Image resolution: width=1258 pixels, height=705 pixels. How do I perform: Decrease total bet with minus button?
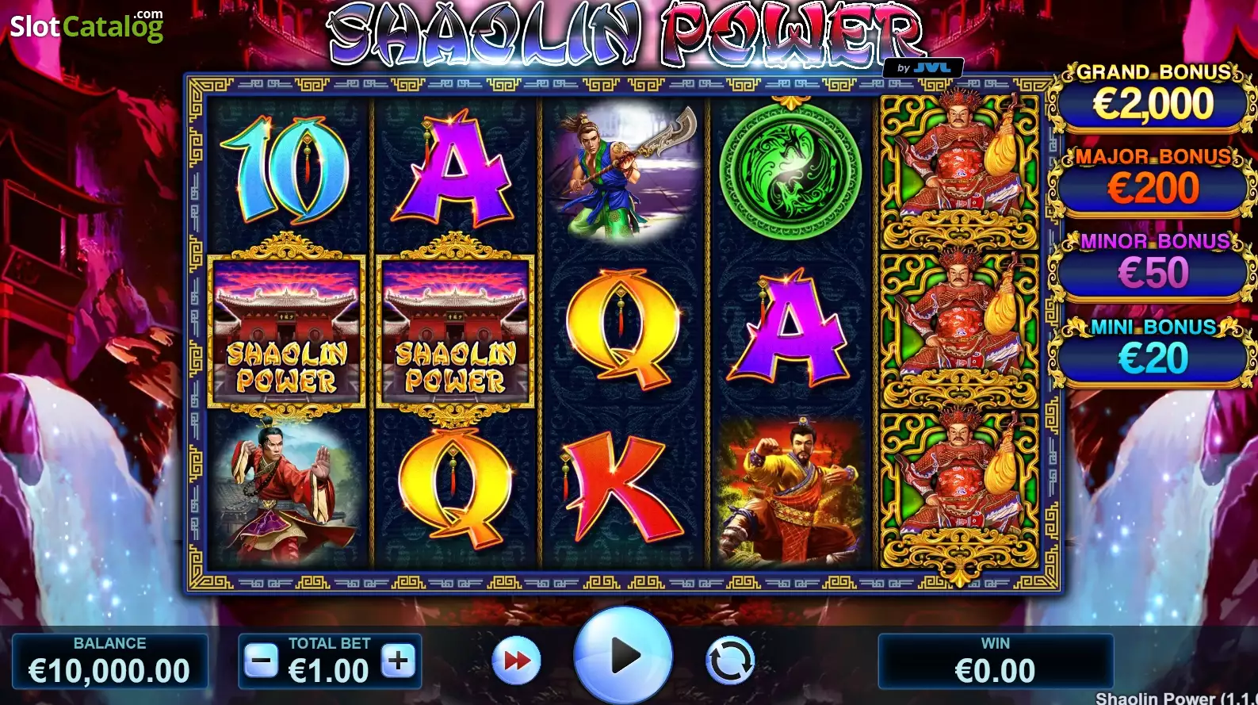point(261,661)
